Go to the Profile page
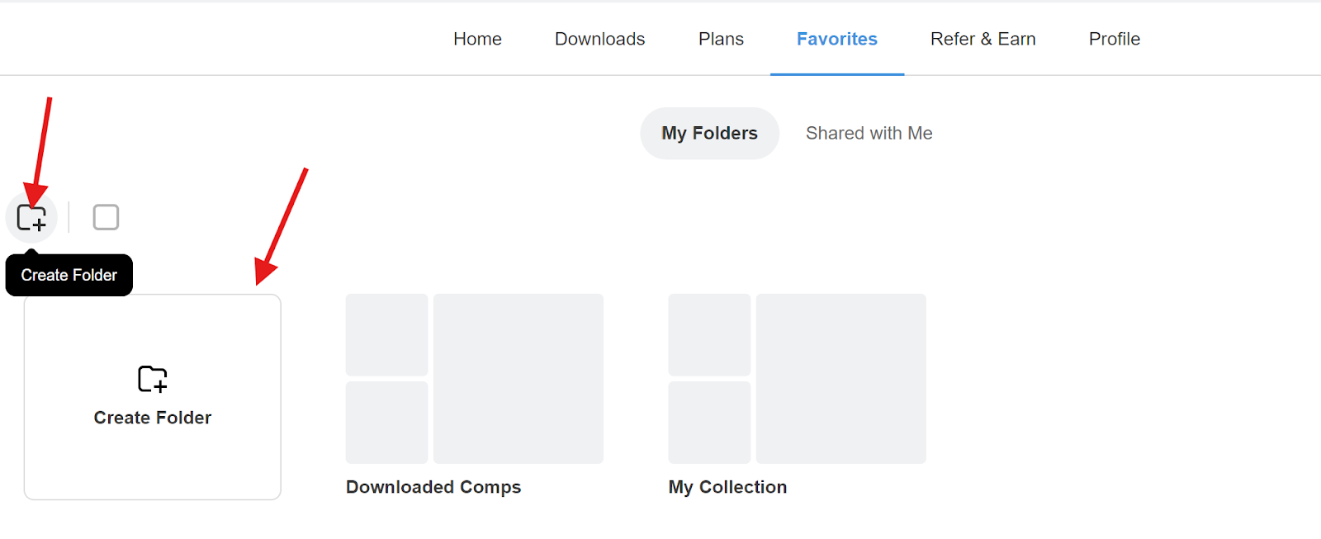Viewport: 1321px width, 539px height. (x=1113, y=38)
